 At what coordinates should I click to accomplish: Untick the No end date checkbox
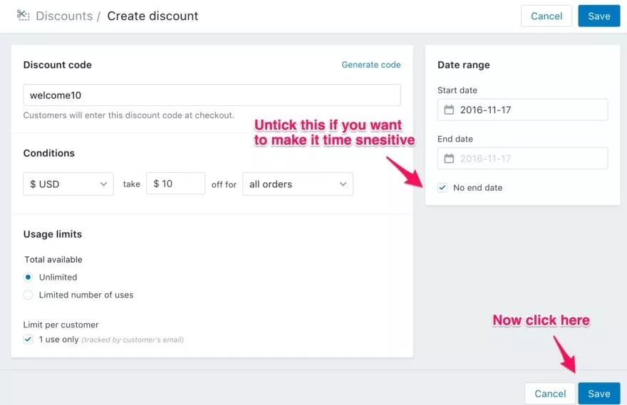pyautogui.click(x=442, y=187)
